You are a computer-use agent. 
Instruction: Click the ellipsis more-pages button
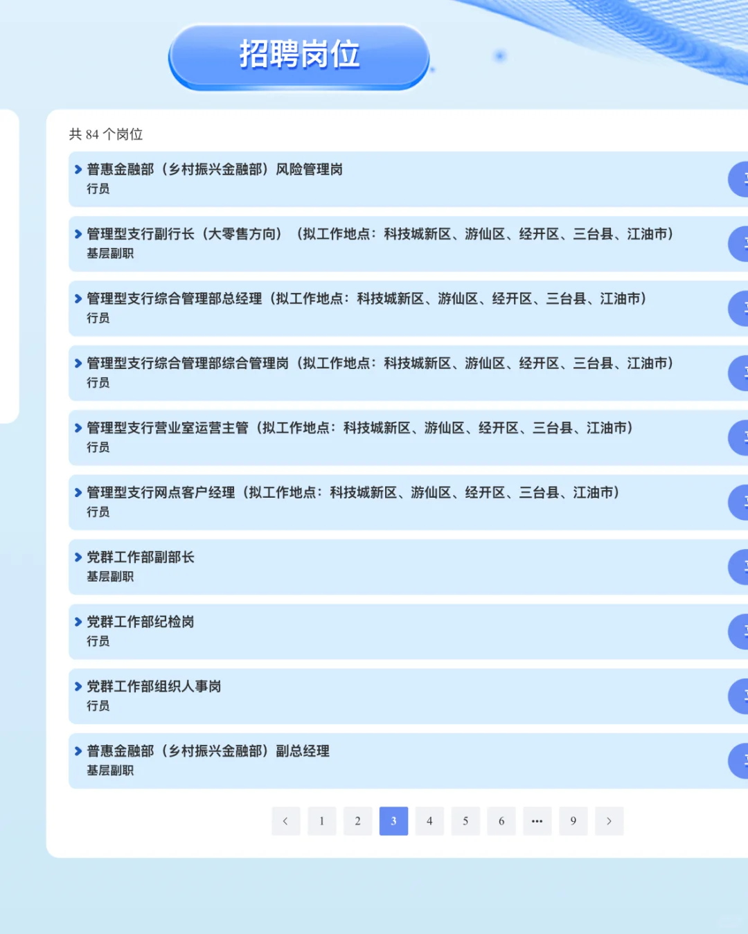537,821
